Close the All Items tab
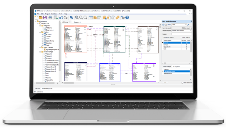Viewport: 226px width, 128px height. (x=70, y=22)
